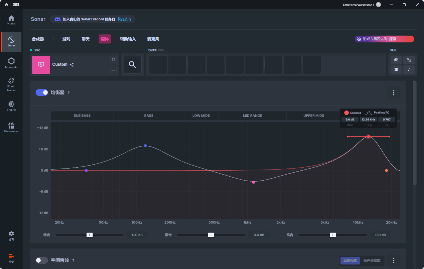Play the music note test sound
Viewport: 424px width, 269px height.
point(409,69)
